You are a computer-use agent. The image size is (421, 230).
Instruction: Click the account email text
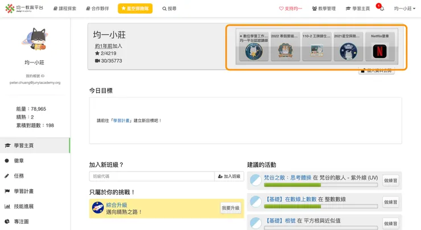[35, 83]
